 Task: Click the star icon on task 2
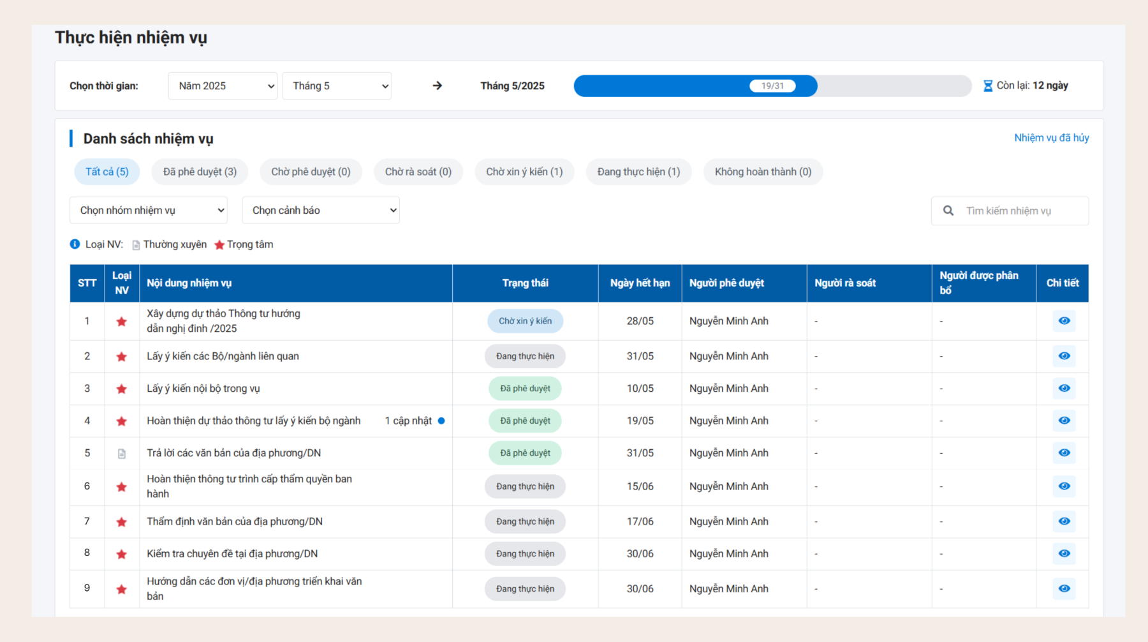pyautogui.click(x=121, y=357)
